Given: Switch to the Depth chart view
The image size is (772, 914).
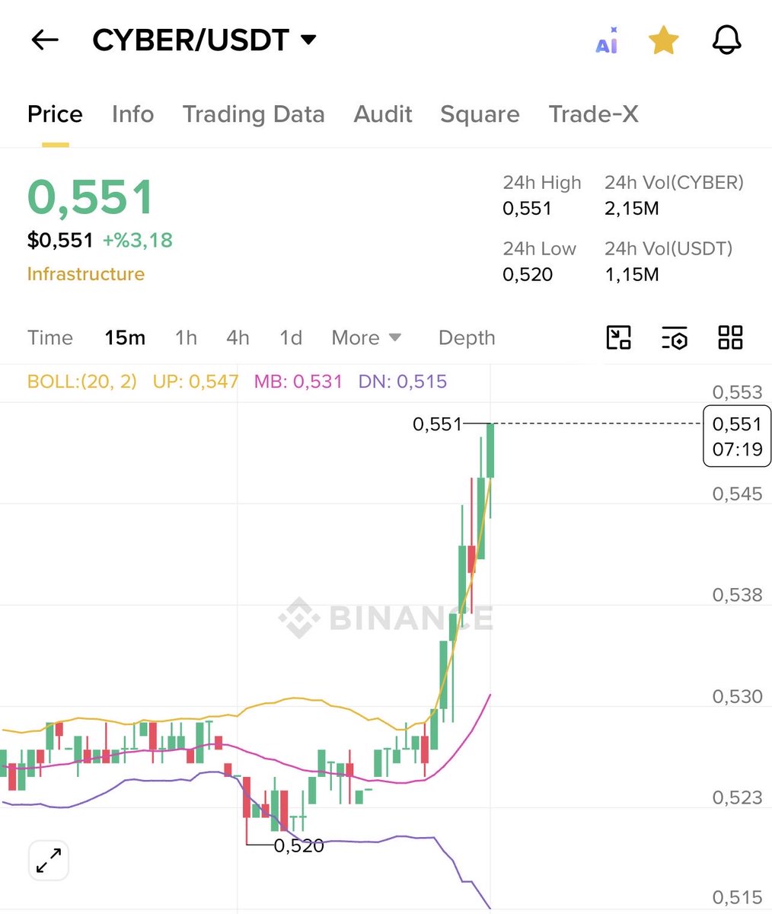Looking at the screenshot, I should tap(467, 337).
